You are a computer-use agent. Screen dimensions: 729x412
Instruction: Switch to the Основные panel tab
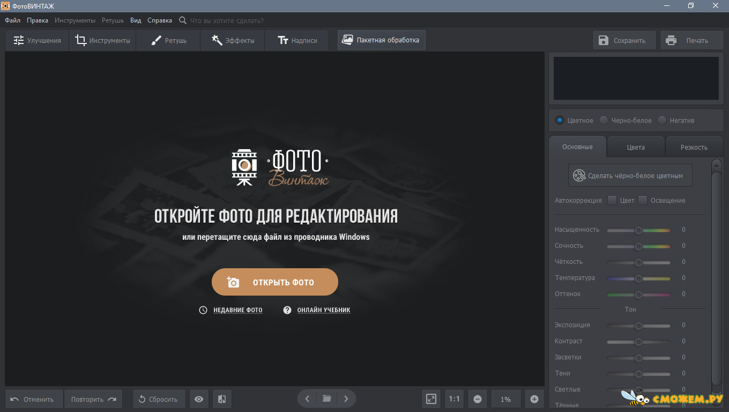tap(577, 147)
